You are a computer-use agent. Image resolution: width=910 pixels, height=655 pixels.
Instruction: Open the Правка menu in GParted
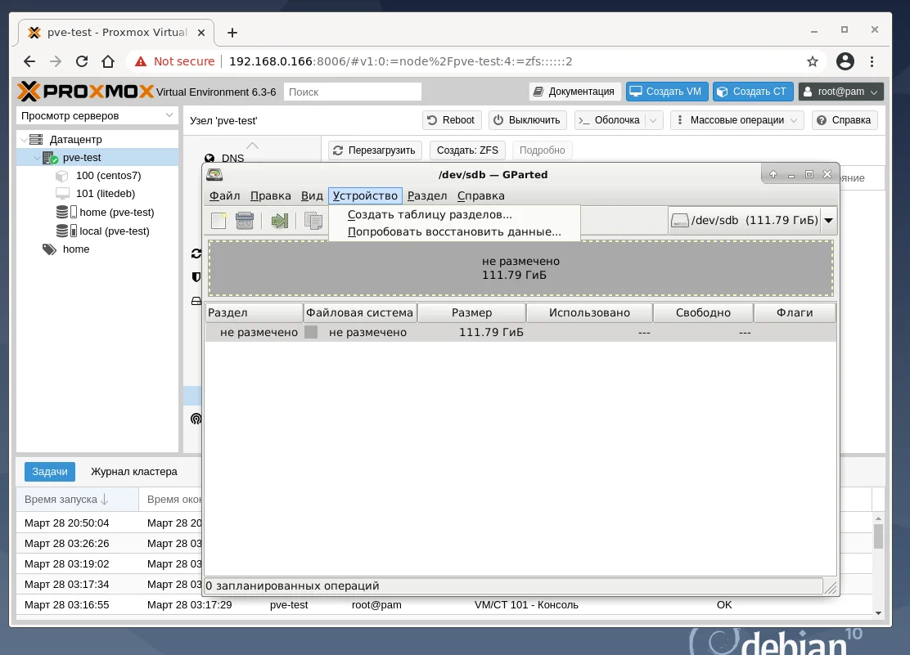coord(270,196)
